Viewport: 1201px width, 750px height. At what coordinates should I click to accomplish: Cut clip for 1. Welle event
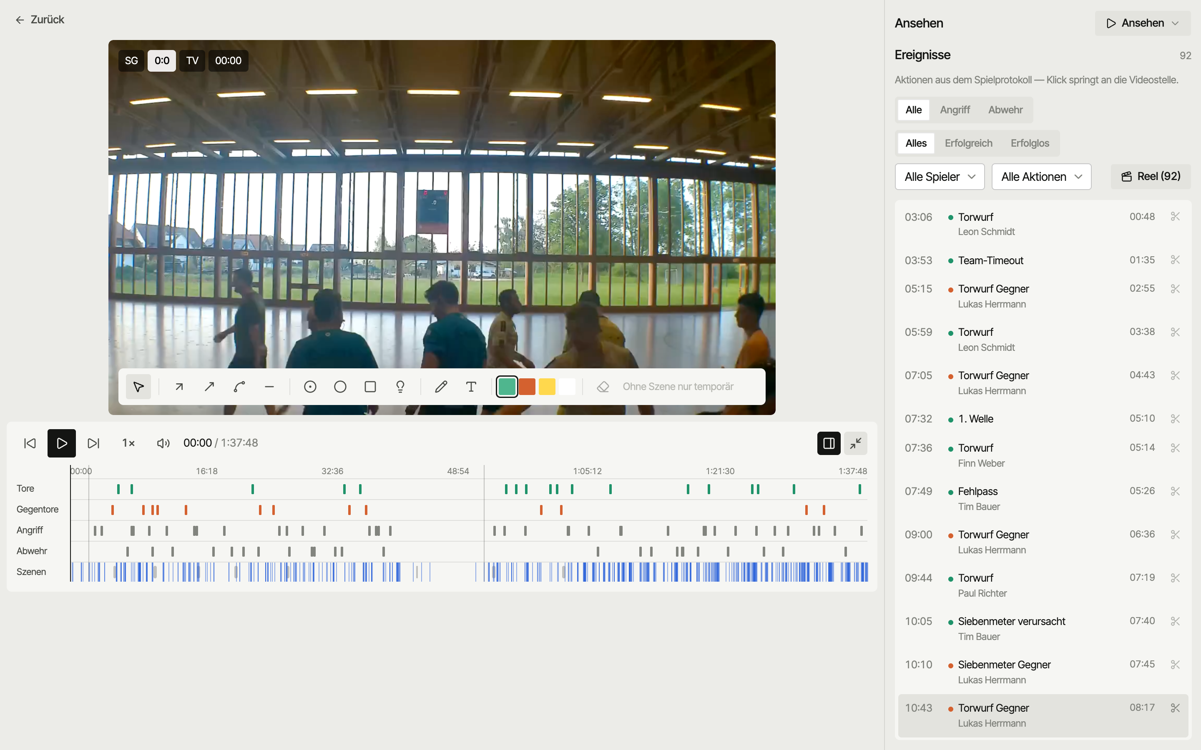(x=1175, y=419)
